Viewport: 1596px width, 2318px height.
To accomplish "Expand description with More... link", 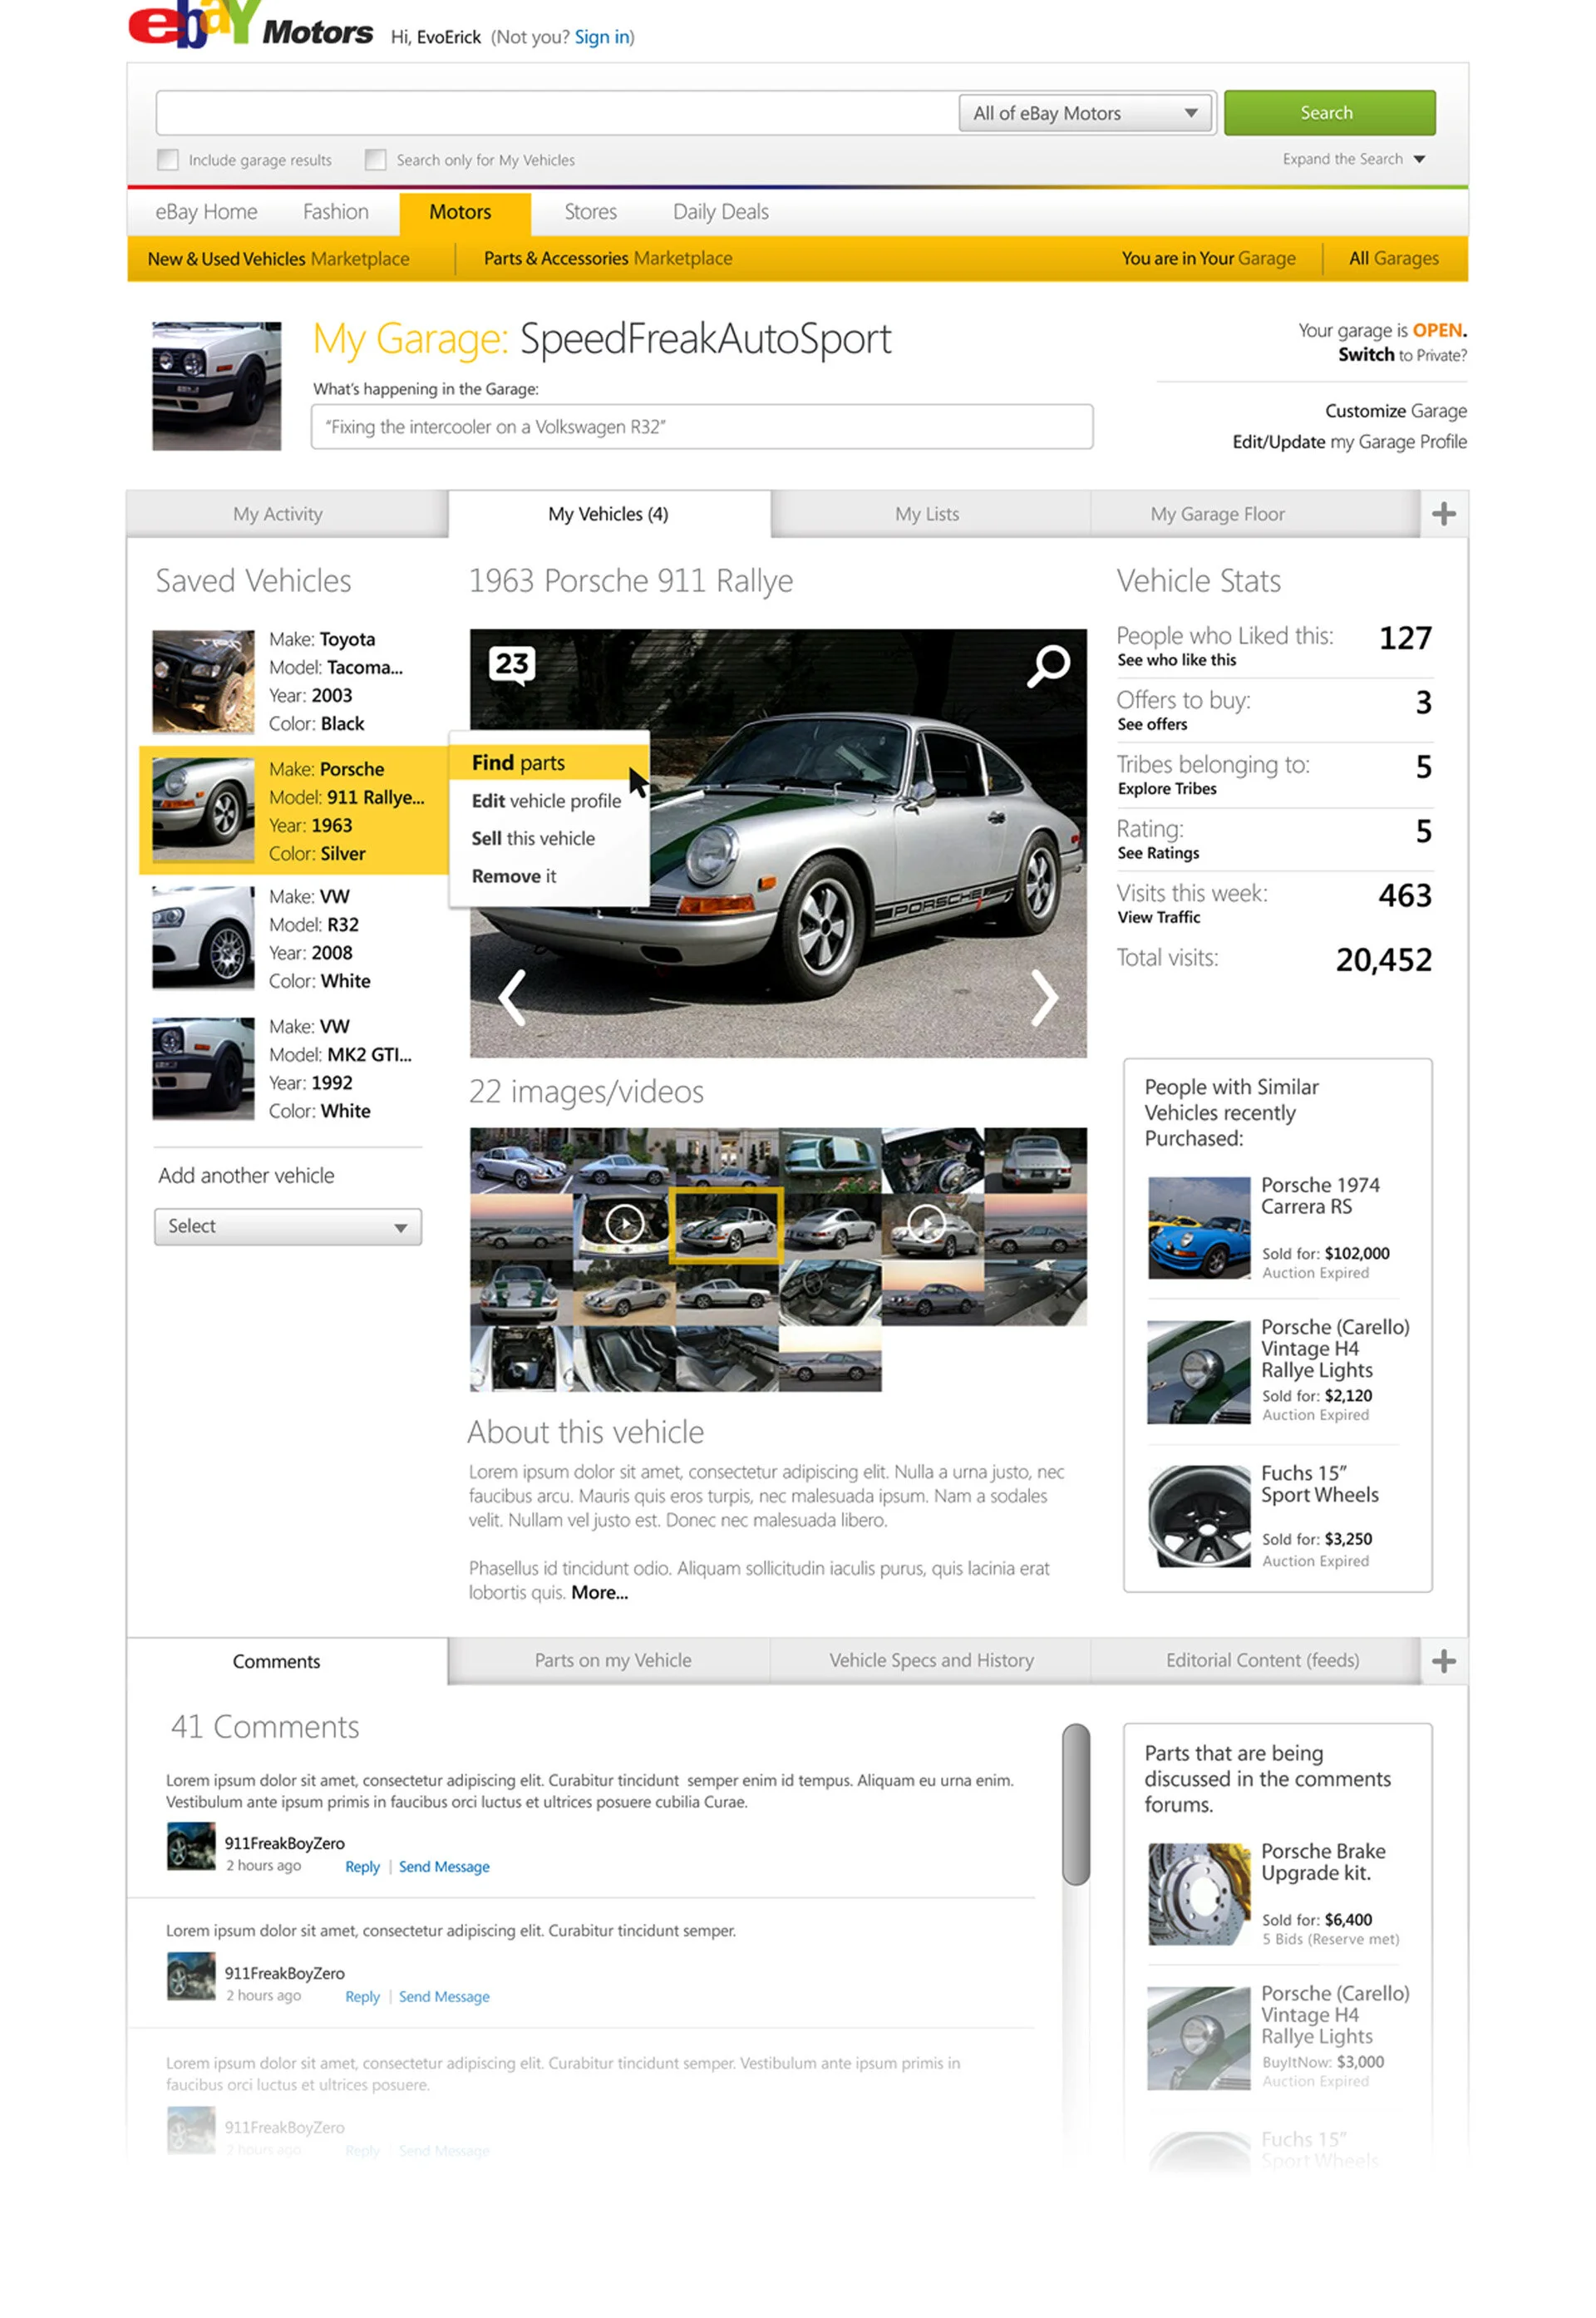I will 600,1593.
